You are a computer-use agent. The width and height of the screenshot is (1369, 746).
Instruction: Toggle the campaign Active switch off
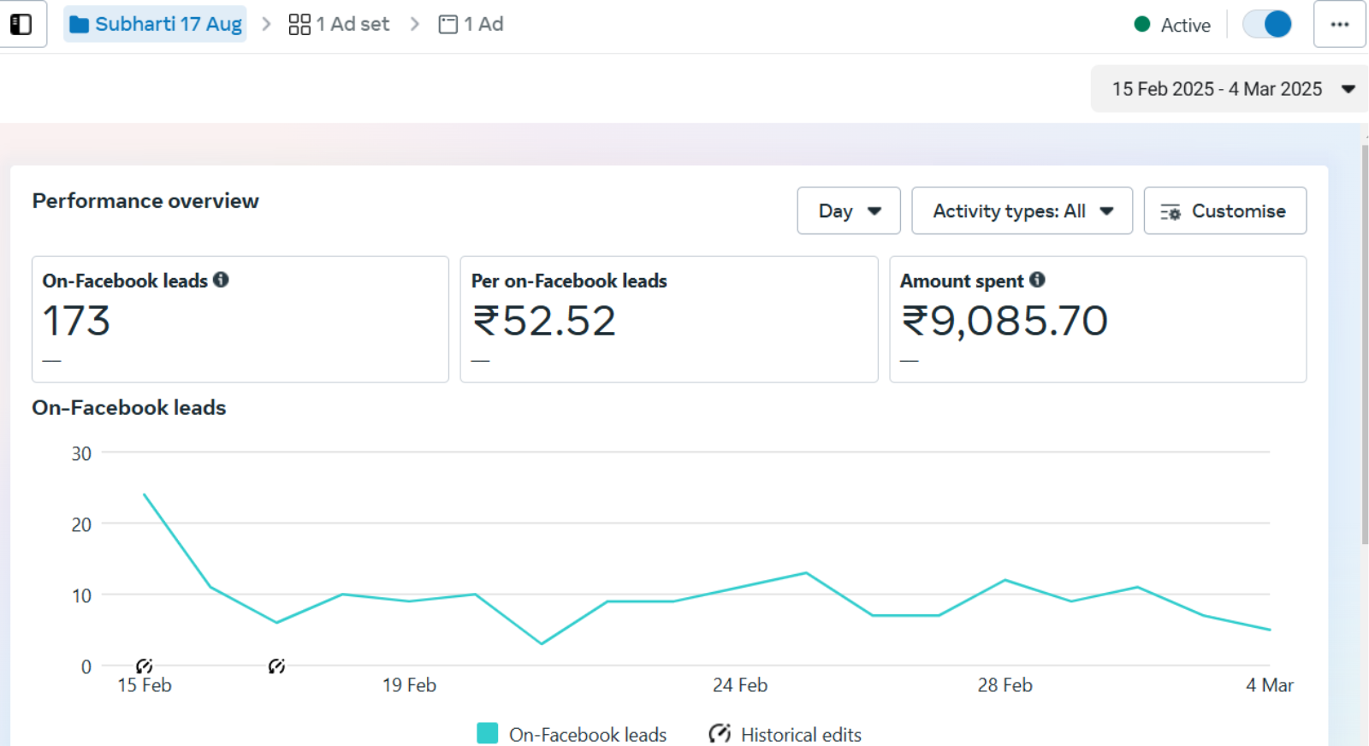pos(1267,24)
